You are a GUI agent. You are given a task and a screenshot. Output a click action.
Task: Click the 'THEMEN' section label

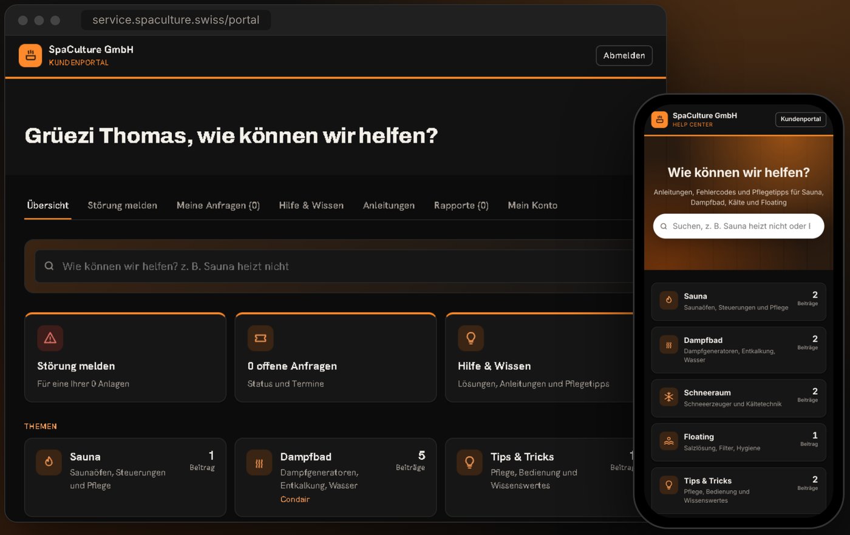(41, 426)
